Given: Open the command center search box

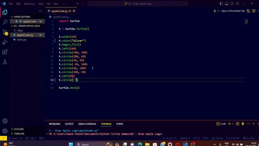Looking at the screenshot, I should click(x=138, y=4).
